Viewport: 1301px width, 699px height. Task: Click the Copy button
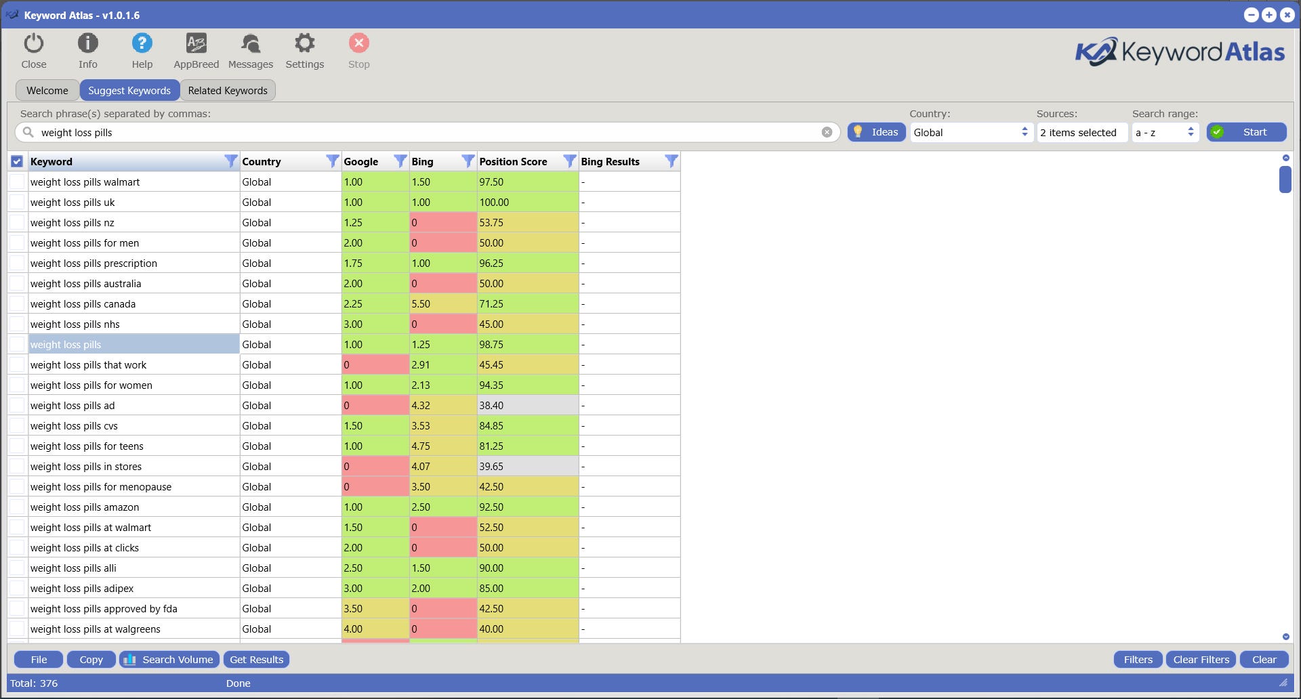[91, 659]
